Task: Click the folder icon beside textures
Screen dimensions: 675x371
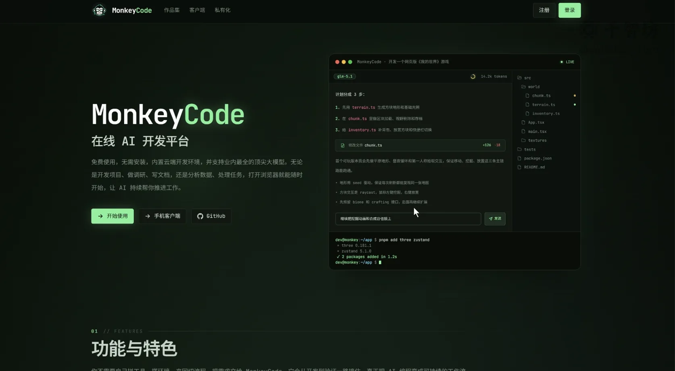Action: pyautogui.click(x=523, y=140)
